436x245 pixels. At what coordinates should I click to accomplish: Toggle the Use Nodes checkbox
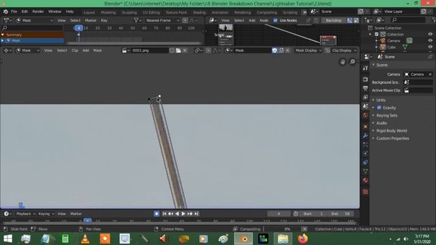point(275,20)
